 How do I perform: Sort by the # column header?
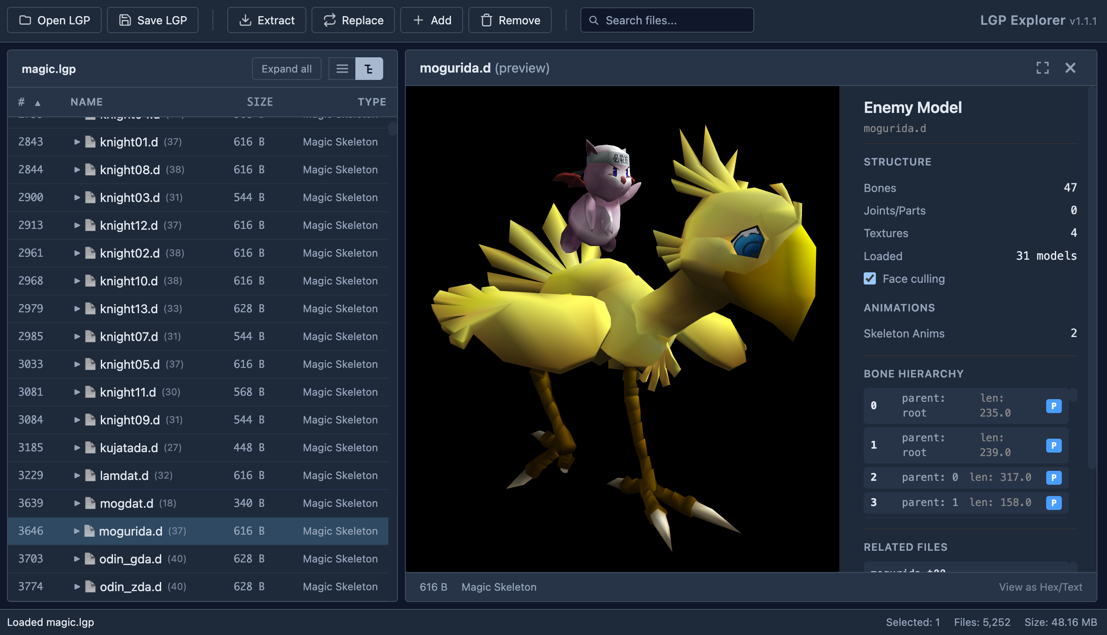click(29, 102)
